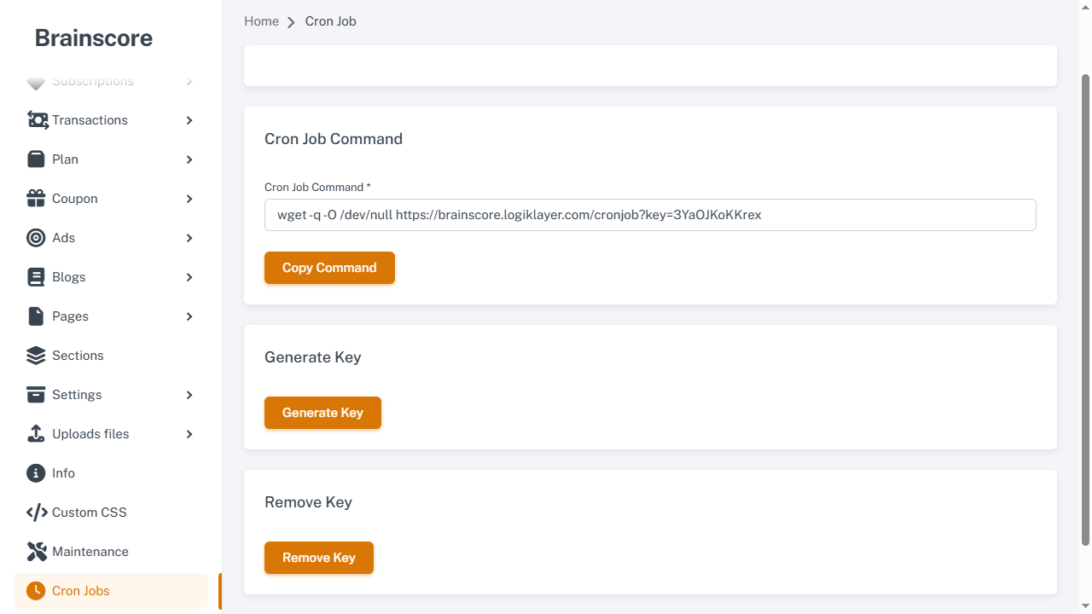Open the Uploads files menu item
Viewport: 1092px width, 614px height.
pos(111,434)
